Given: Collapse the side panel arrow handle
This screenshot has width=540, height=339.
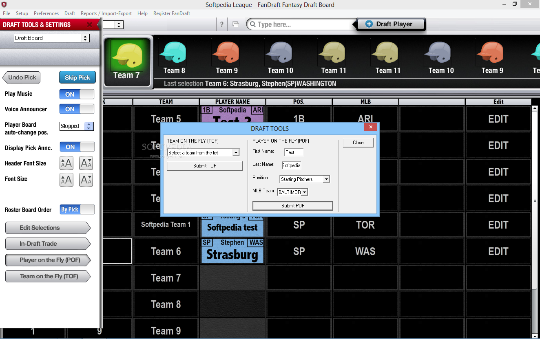Looking at the screenshot, I should [99, 25].
